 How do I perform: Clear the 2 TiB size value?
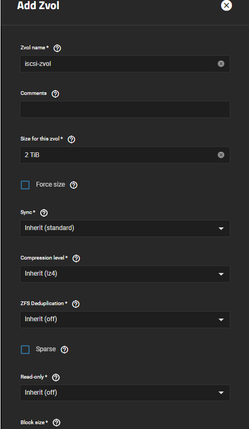[x=221, y=155]
